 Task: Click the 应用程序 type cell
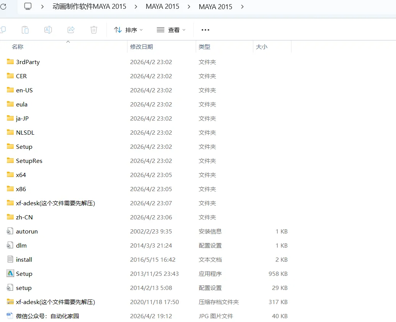point(210,274)
